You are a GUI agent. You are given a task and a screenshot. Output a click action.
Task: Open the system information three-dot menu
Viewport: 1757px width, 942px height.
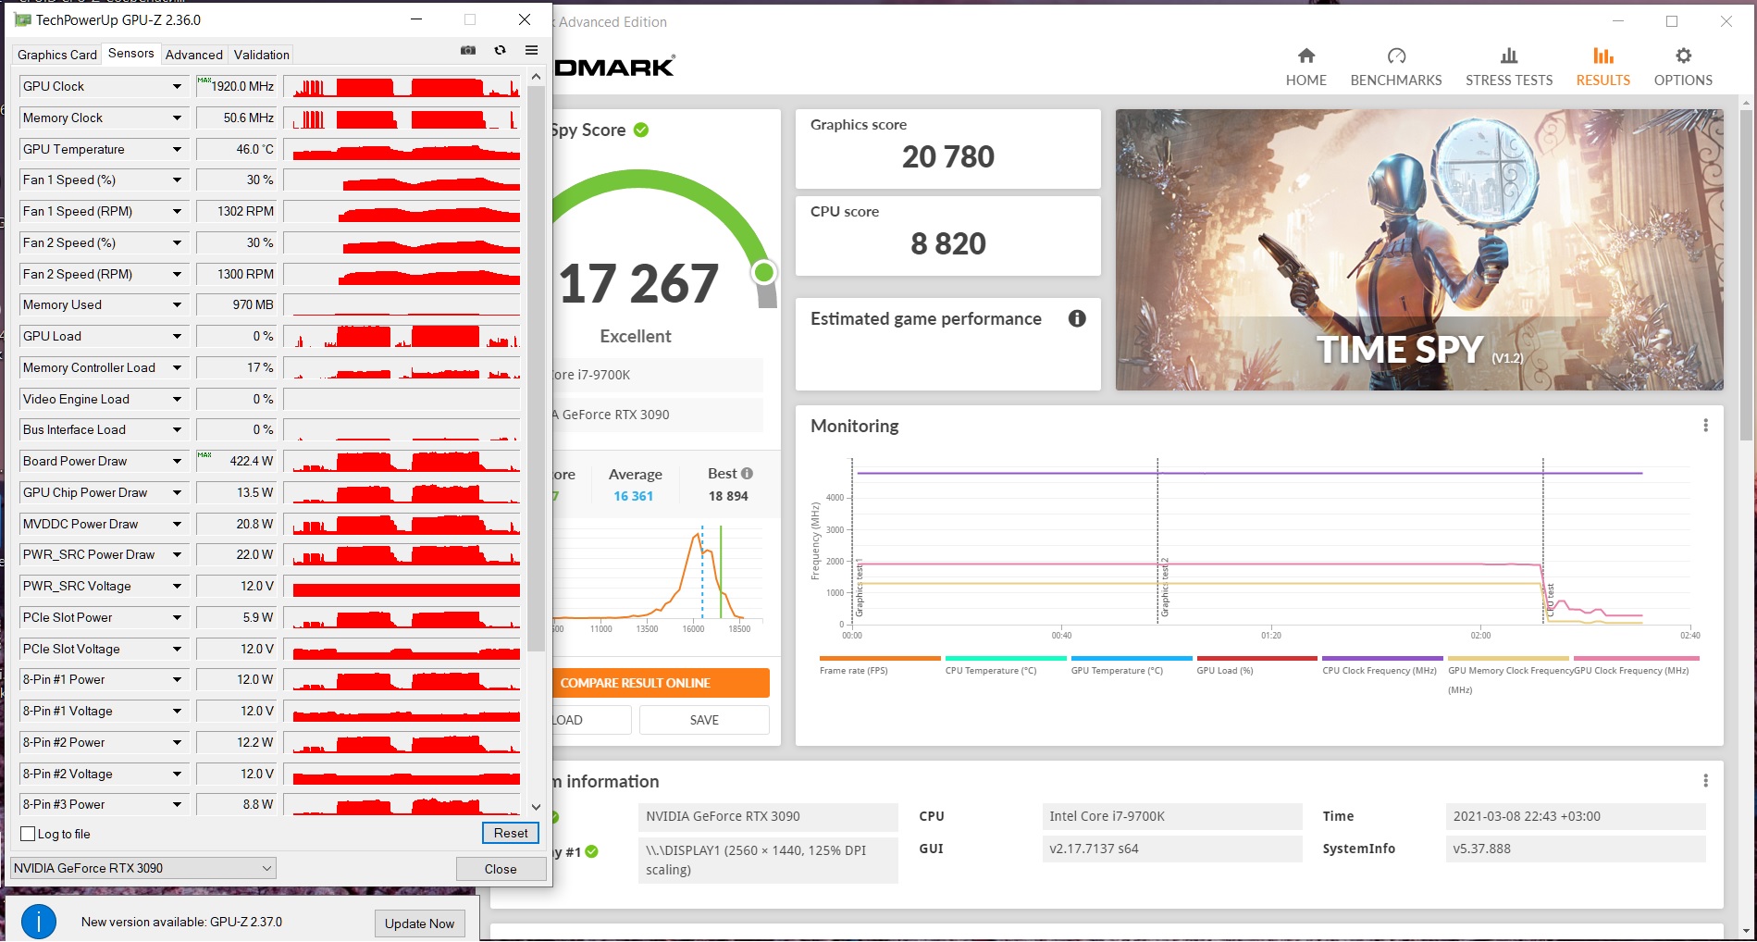(1706, 781)
